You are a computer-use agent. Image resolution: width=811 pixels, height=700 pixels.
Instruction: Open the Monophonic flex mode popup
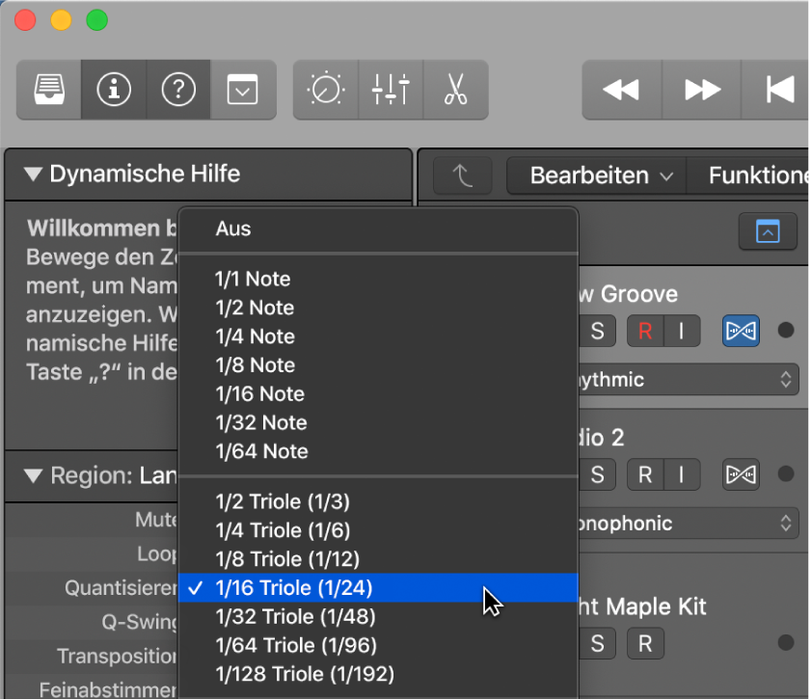point(687,524)
